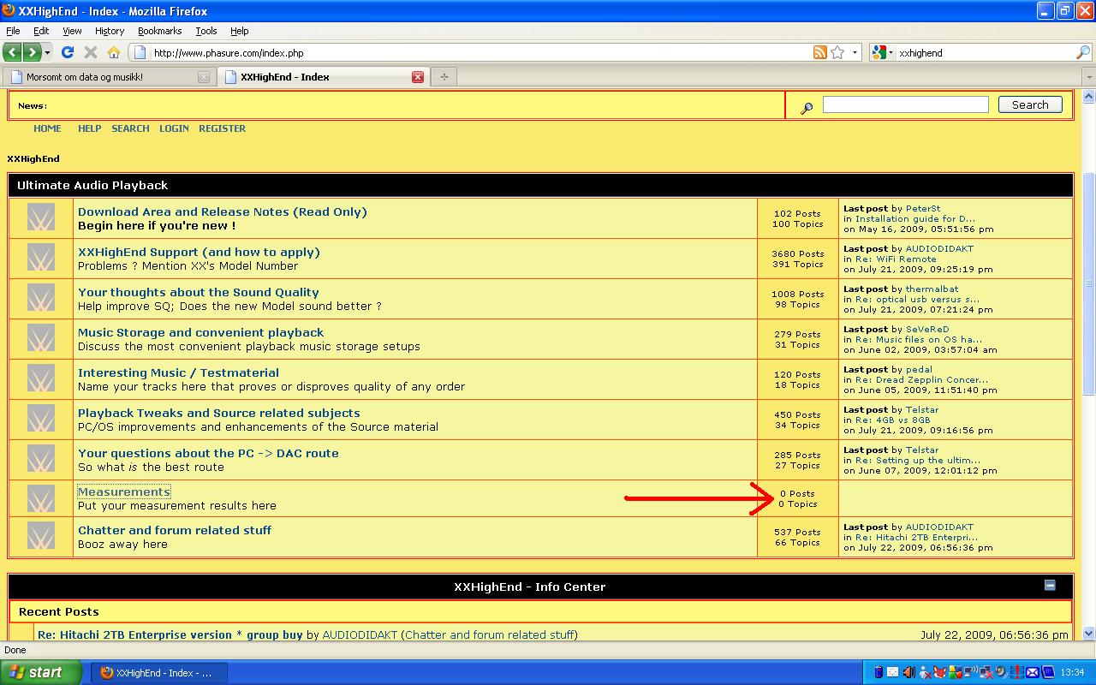1096x685 pixels.
Task: Open the History menu
Action: 110,31
